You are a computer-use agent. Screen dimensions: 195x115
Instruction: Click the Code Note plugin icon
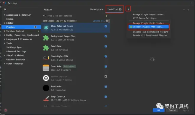click(x=46, y=68)
